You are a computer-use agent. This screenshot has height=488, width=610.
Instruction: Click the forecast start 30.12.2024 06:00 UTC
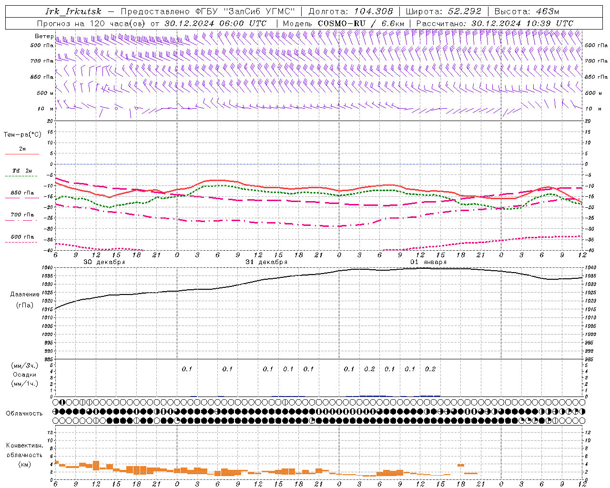(215, 23)
